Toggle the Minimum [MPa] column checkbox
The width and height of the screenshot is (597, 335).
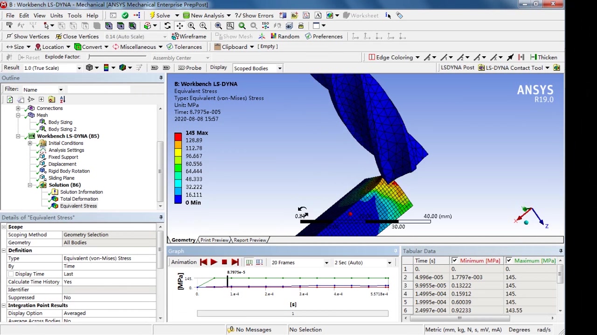[454, 261]
